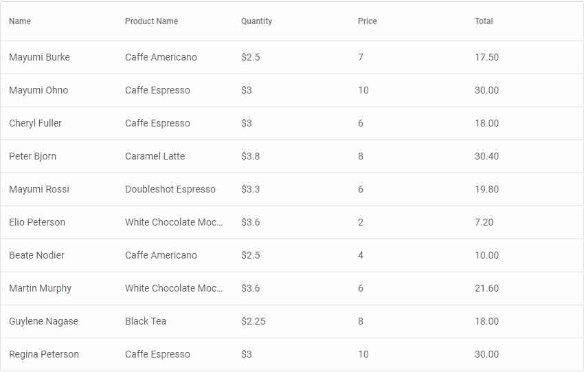584x372 pixels.
Task: Select the Mayumi Burke name cell
Action: click(39, 57)
